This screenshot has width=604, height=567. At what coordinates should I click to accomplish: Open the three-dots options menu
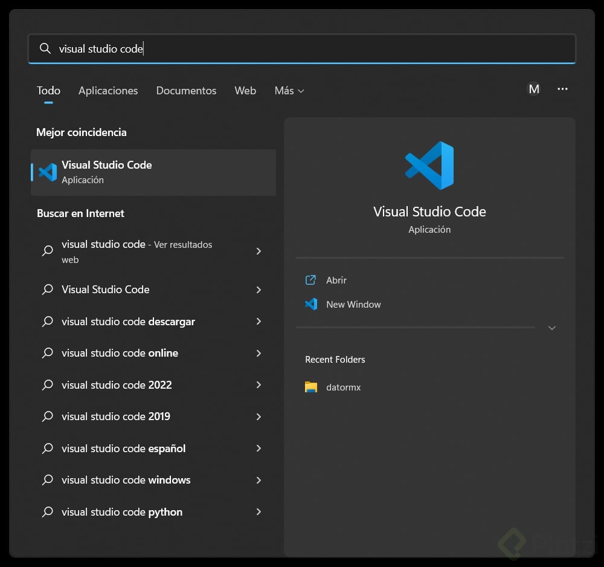562,89
